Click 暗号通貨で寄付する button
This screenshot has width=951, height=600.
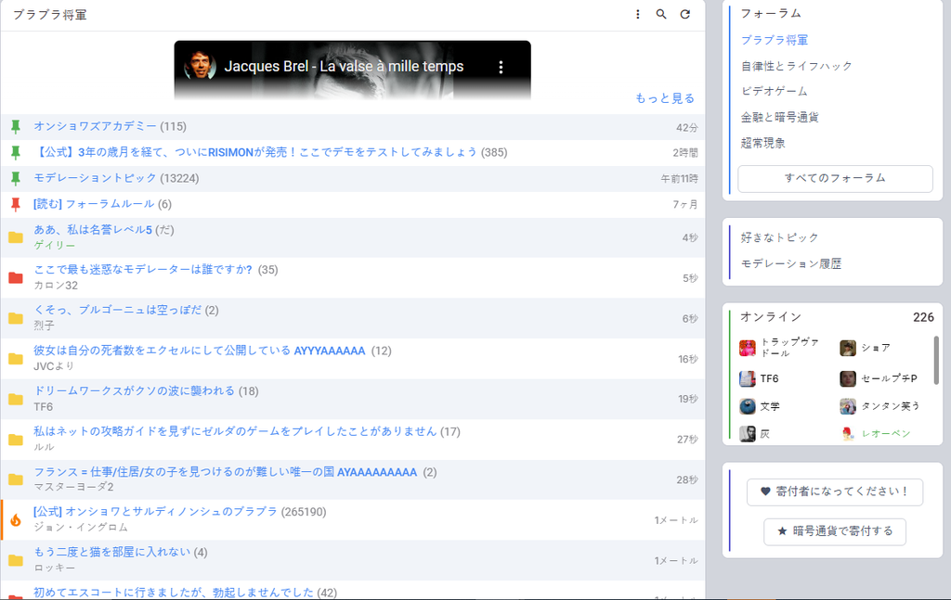(x=835, y=531)
